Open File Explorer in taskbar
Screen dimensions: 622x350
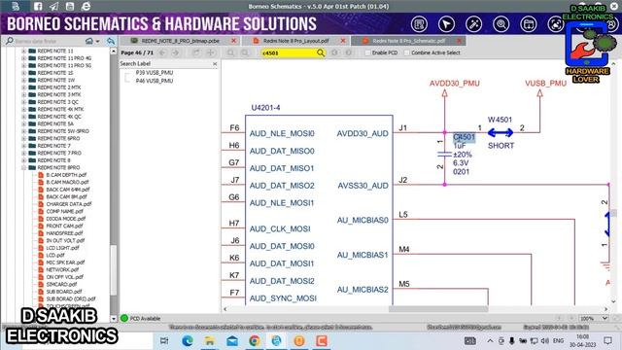click(x=210, y=340)
